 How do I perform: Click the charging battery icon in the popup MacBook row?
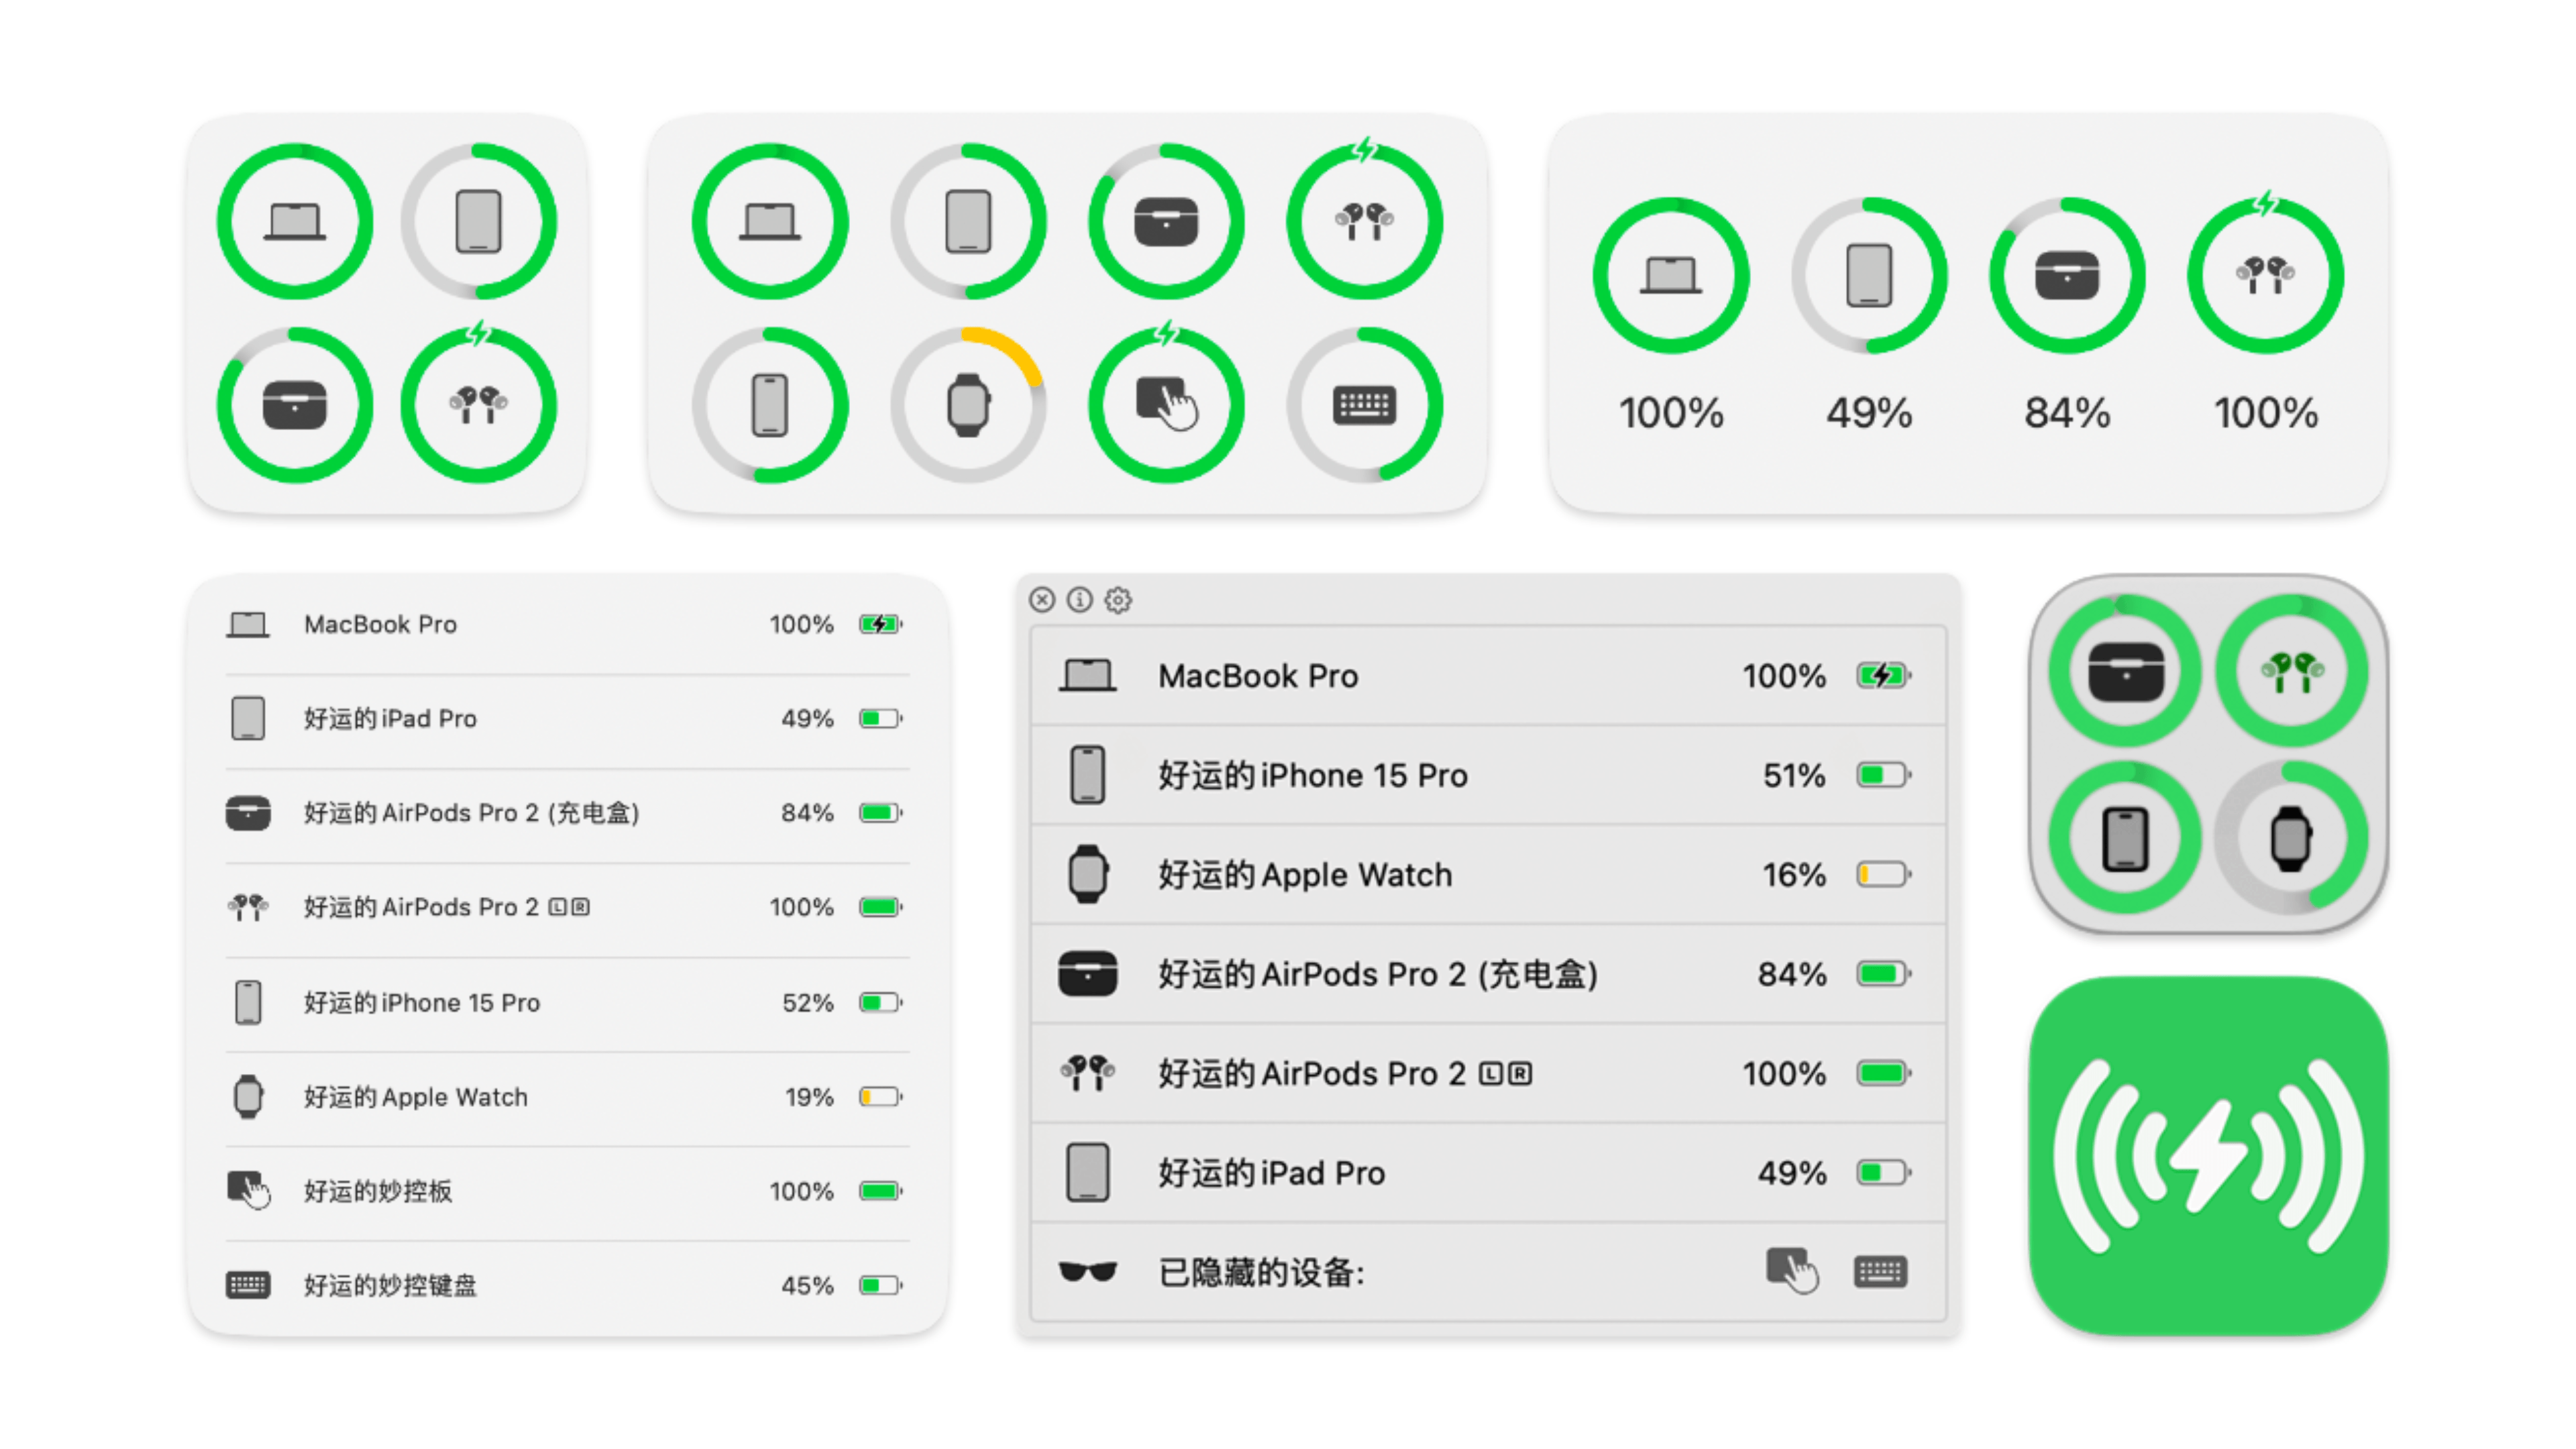(1884, 676)
